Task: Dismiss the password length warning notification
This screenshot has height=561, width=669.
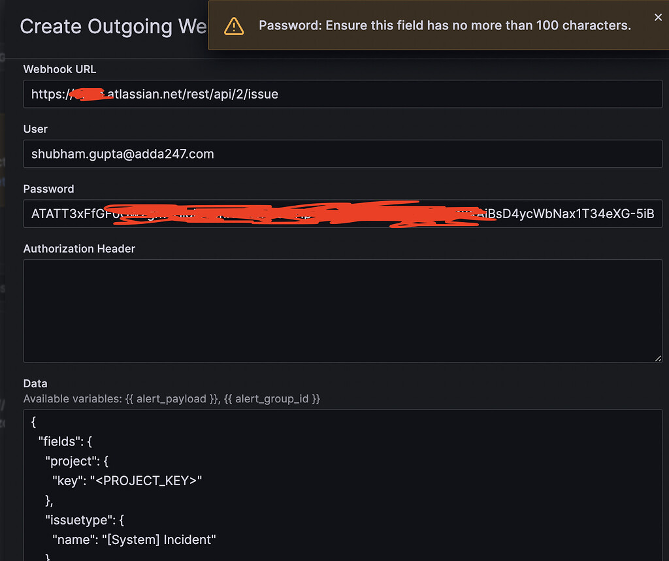Action: (658, 17)
